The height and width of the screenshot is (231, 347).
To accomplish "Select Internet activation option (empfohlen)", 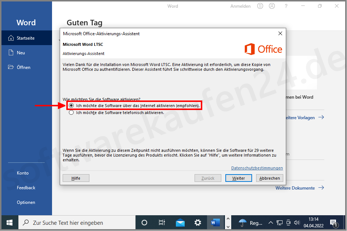I will pos(71,106).
